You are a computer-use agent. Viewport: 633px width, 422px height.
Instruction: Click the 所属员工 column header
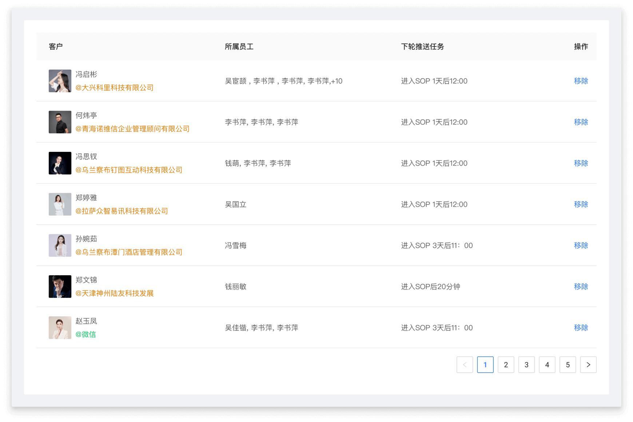click(239, 46)
